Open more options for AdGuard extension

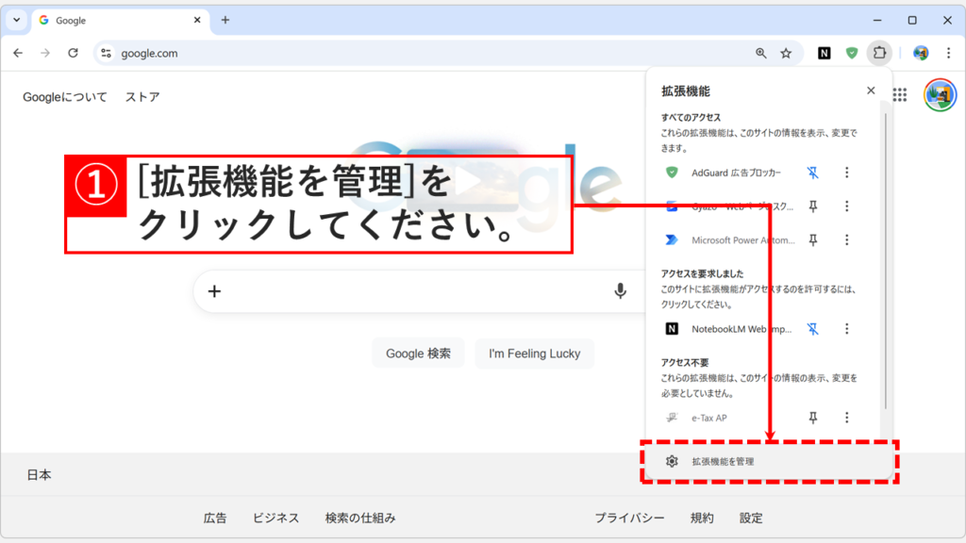tap(846, 173)
